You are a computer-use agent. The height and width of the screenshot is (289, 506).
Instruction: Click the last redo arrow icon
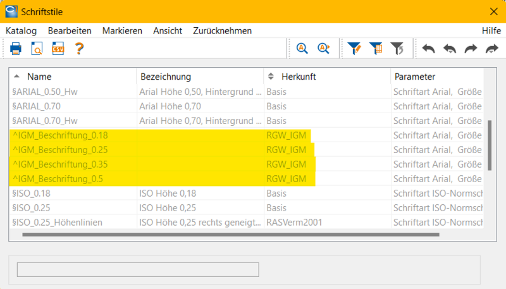coord(492,49)
